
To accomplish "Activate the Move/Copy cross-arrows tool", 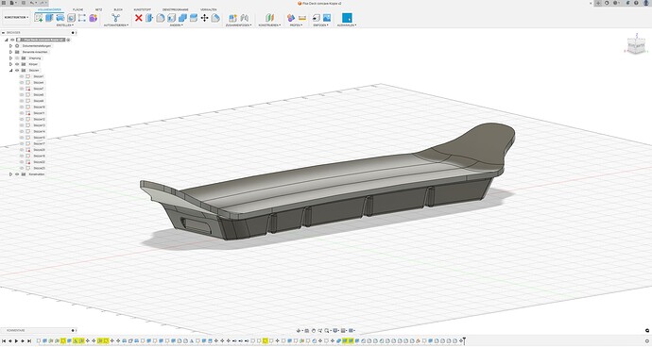I will pos(204,17).
